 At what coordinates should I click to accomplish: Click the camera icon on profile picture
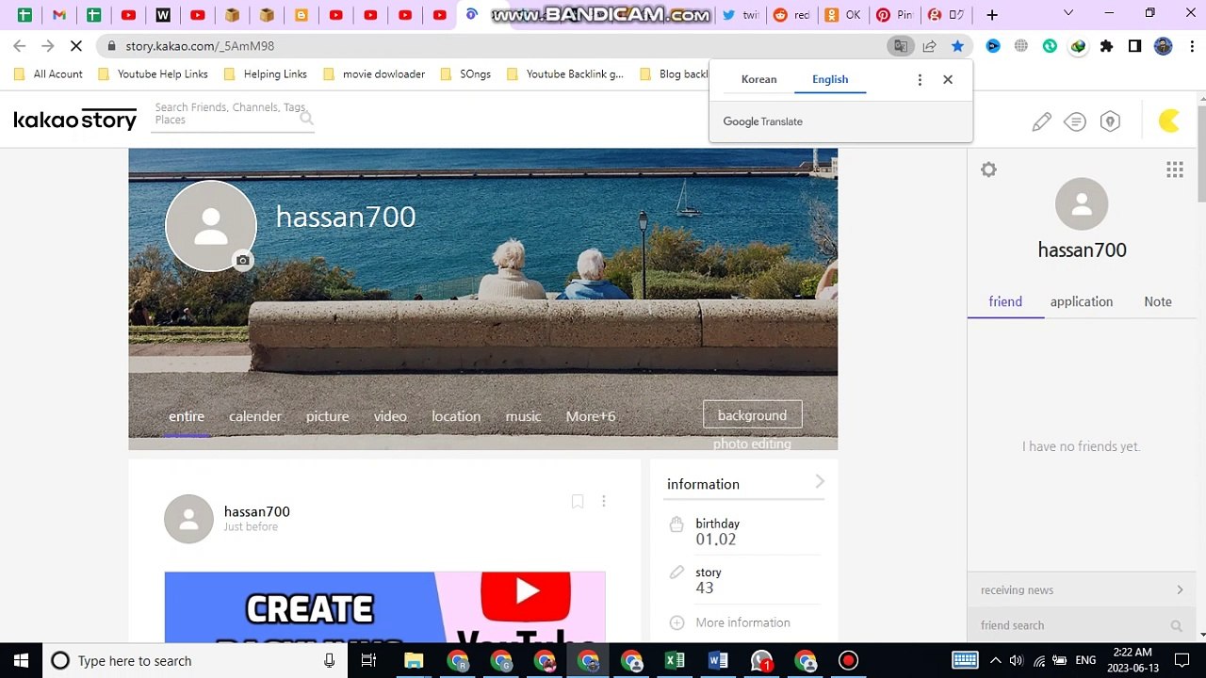click(x=243, y=261)
